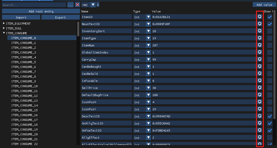Check the Show box for AllyEffect
The height and width of the screenshot is (148, 277).
pos(270,137)
